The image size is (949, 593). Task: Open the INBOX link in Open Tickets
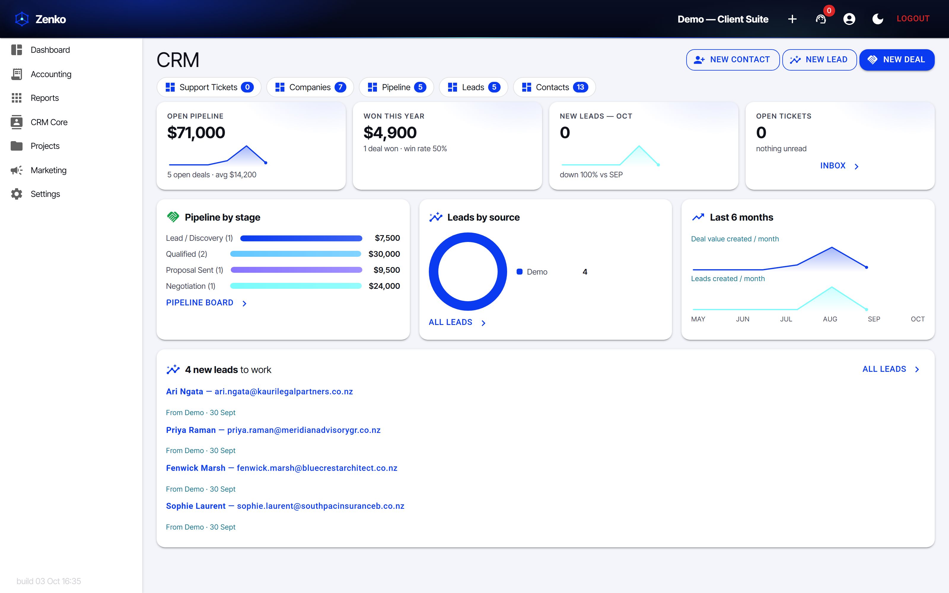(x=832, y=166)
